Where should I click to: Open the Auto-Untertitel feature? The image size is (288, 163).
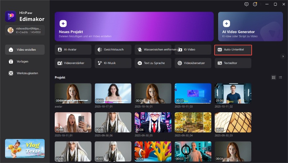[x=233, y=50]
